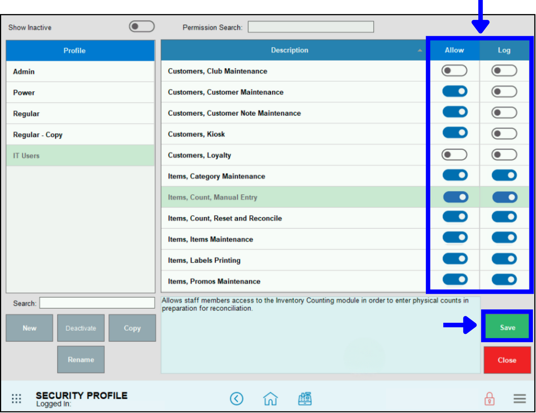Copy the selected profile
The image size is (536, 413).
(x=132, y=328)
